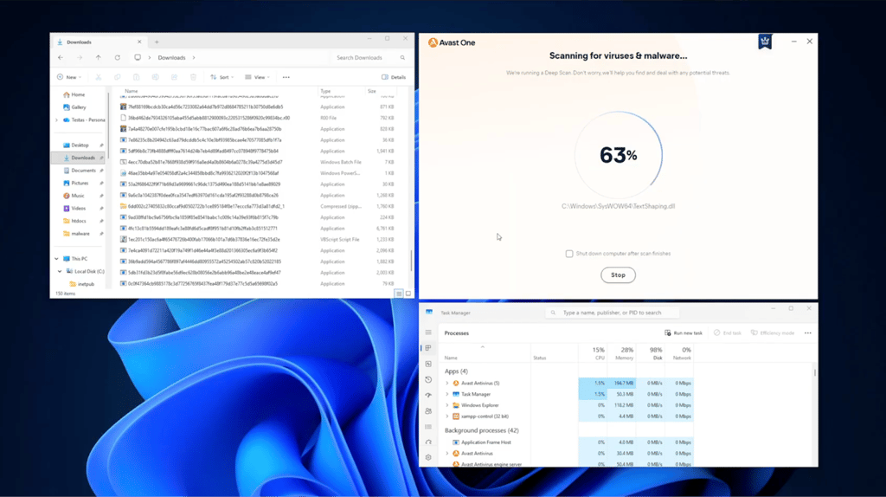Open Task Manager settings gear
The width and height of the screenshot is (886, 497).
pyautogui.click(x=428, y=457)
